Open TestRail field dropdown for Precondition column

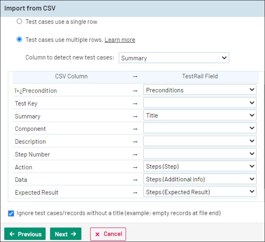click(199, 90)
